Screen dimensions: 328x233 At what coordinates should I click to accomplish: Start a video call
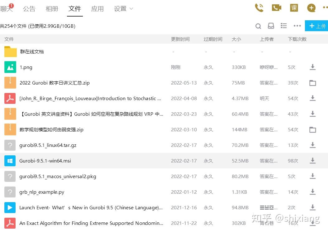pos(276,8)
